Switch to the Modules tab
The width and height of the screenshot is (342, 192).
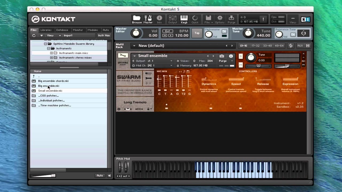click(93, 30)
